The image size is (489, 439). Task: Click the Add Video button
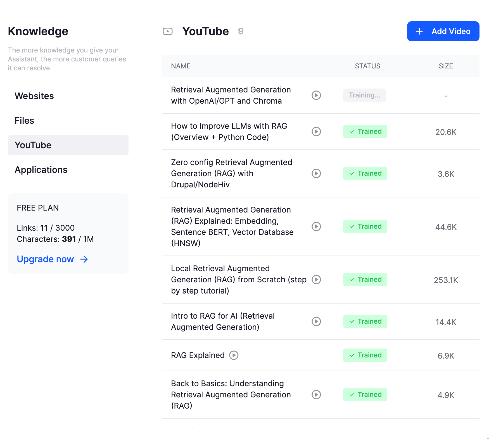click(443, 31)
